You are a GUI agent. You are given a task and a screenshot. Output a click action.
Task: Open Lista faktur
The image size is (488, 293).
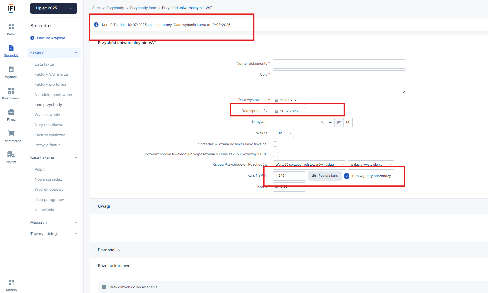(x=44, y=64)
